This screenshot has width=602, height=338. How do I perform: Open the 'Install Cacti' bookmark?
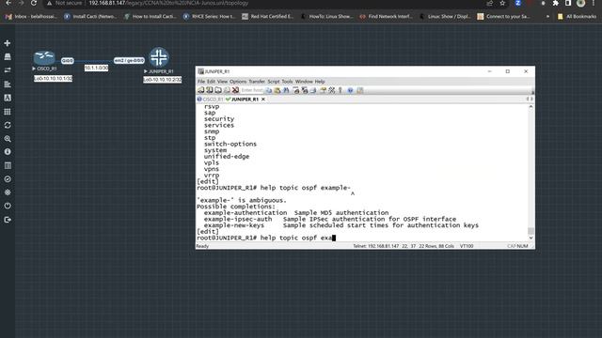pos(90,17)
